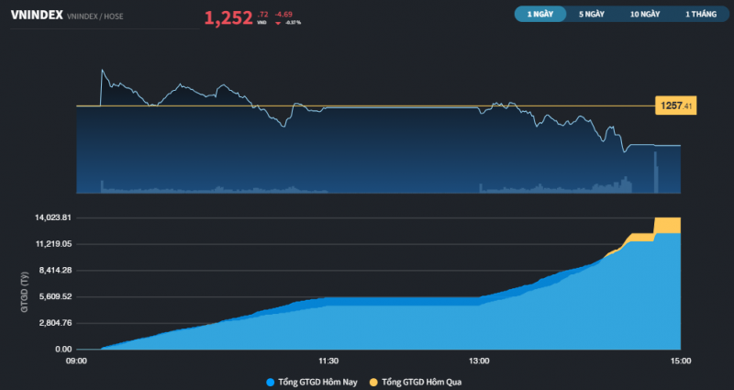Click the 15:00 time axis label
Image resolution: width=734 pixels, height=390 pixels.
tap(680, 361)
